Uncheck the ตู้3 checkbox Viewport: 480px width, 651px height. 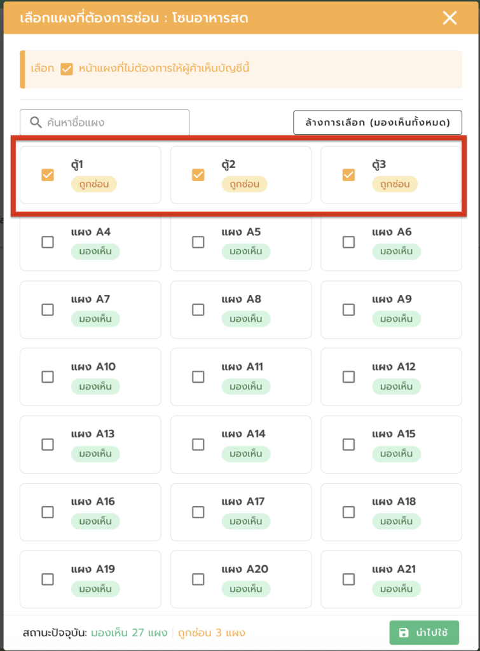(x=348, y=175)
